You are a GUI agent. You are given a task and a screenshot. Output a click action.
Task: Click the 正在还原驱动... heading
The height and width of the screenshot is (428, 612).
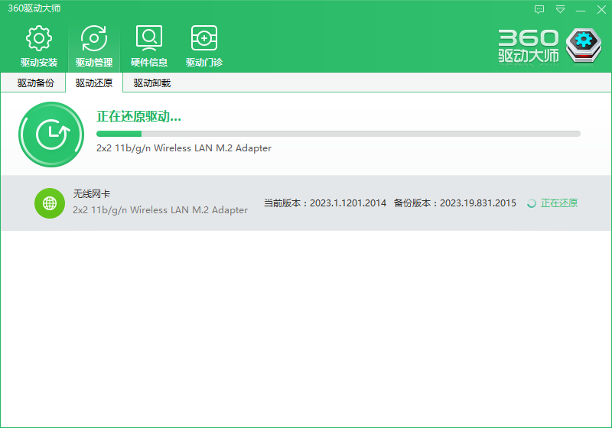click(139, 116)
